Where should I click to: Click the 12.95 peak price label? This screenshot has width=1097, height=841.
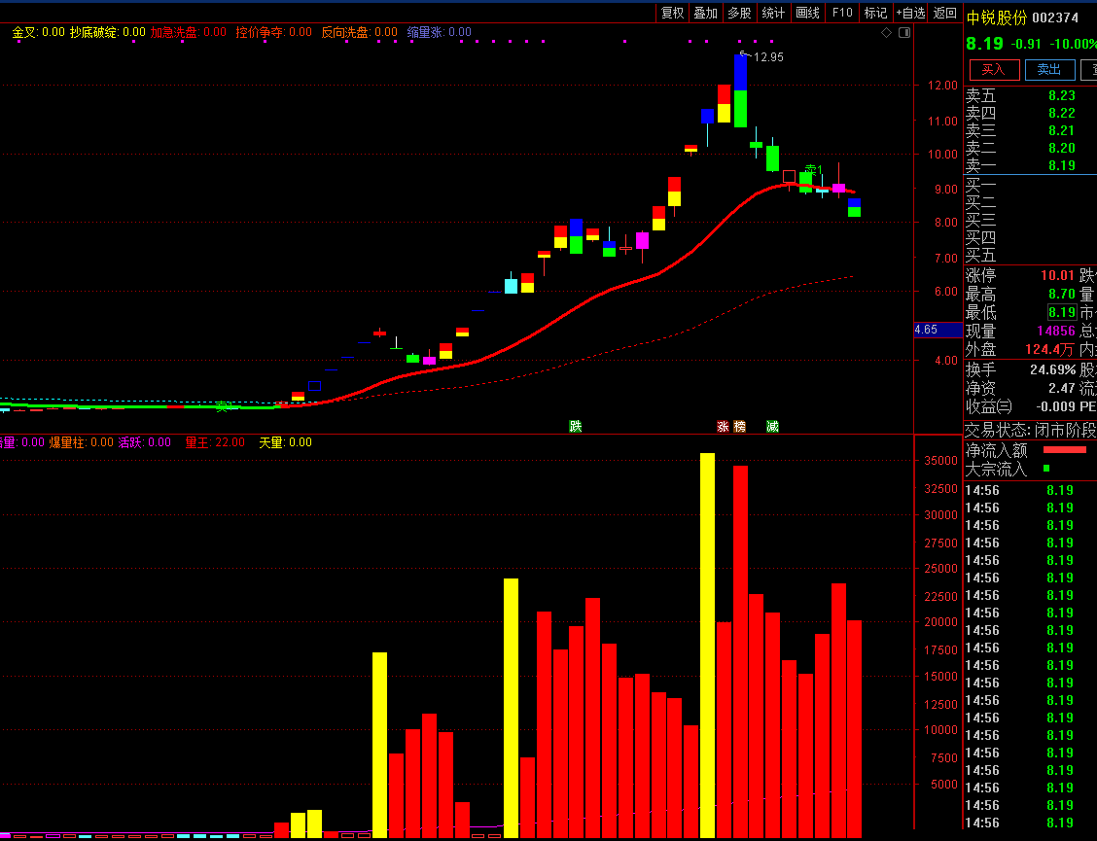click(x=767, y=57)
